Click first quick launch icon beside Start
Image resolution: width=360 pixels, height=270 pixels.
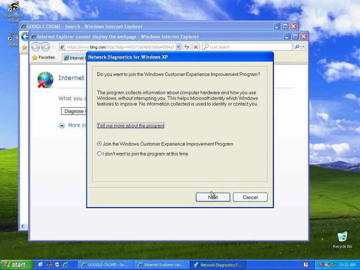point(41,265)
